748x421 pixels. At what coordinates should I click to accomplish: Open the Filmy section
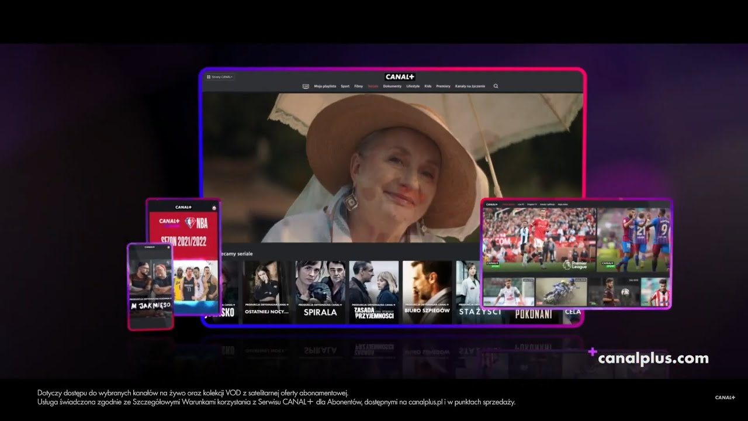click(x=359, y=86)
